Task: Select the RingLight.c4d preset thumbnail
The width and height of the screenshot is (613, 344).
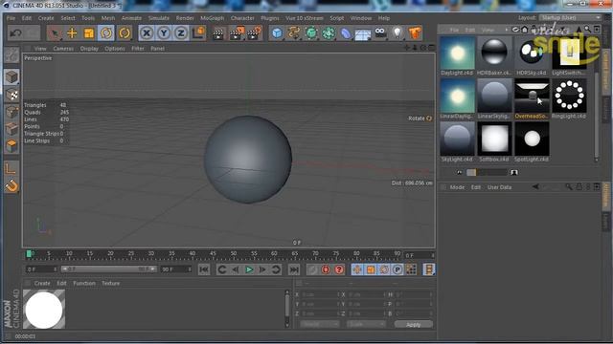Action: (x=569, y=96)
